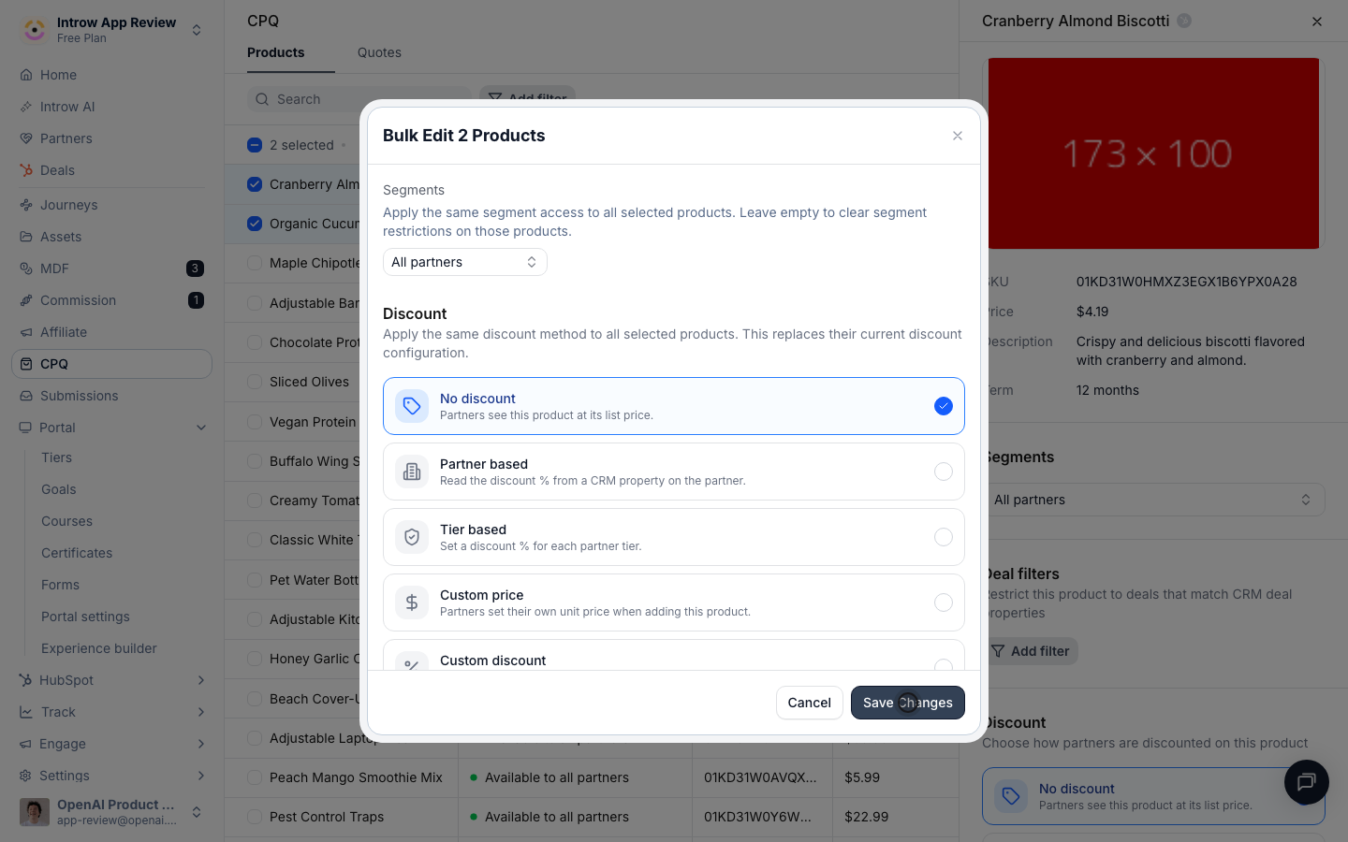The image size is (1348, 842).
Task: Click the Cancel button
Action: tap(810, 703)
